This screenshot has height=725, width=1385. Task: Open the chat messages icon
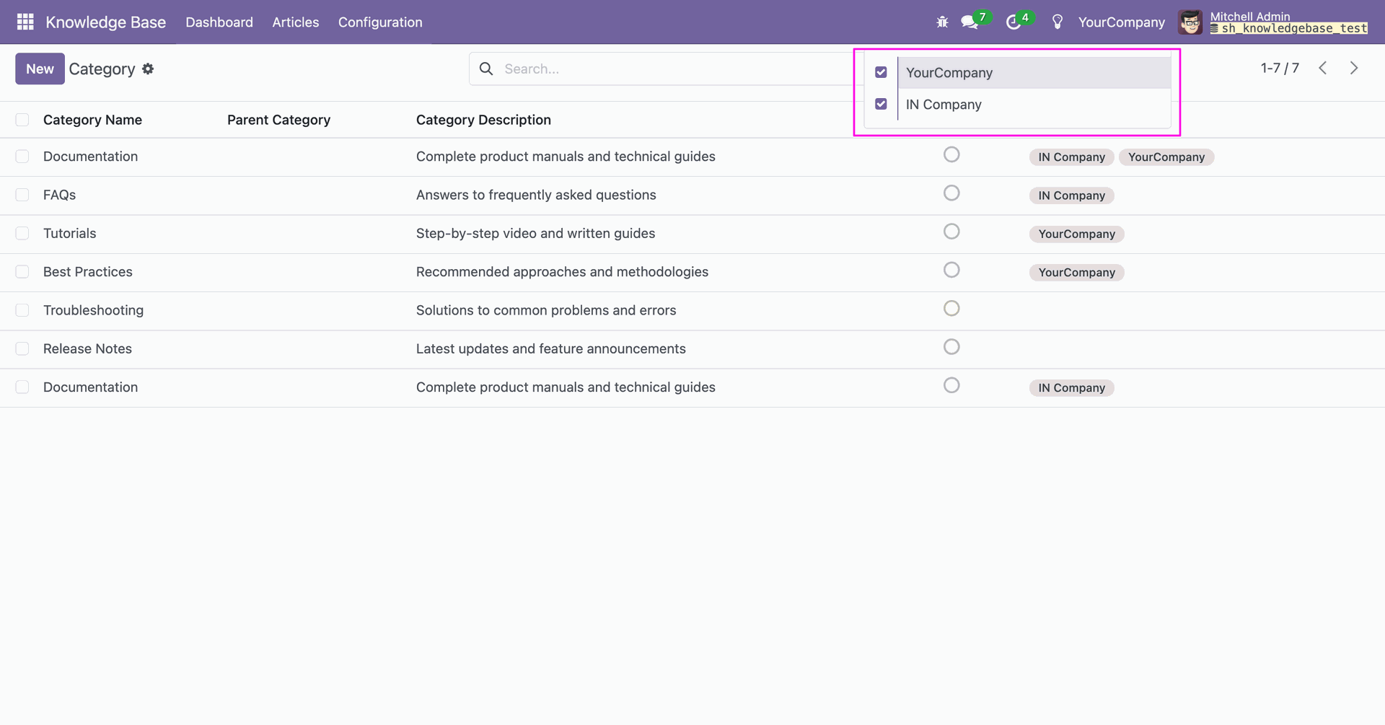(x=969, y=22)
